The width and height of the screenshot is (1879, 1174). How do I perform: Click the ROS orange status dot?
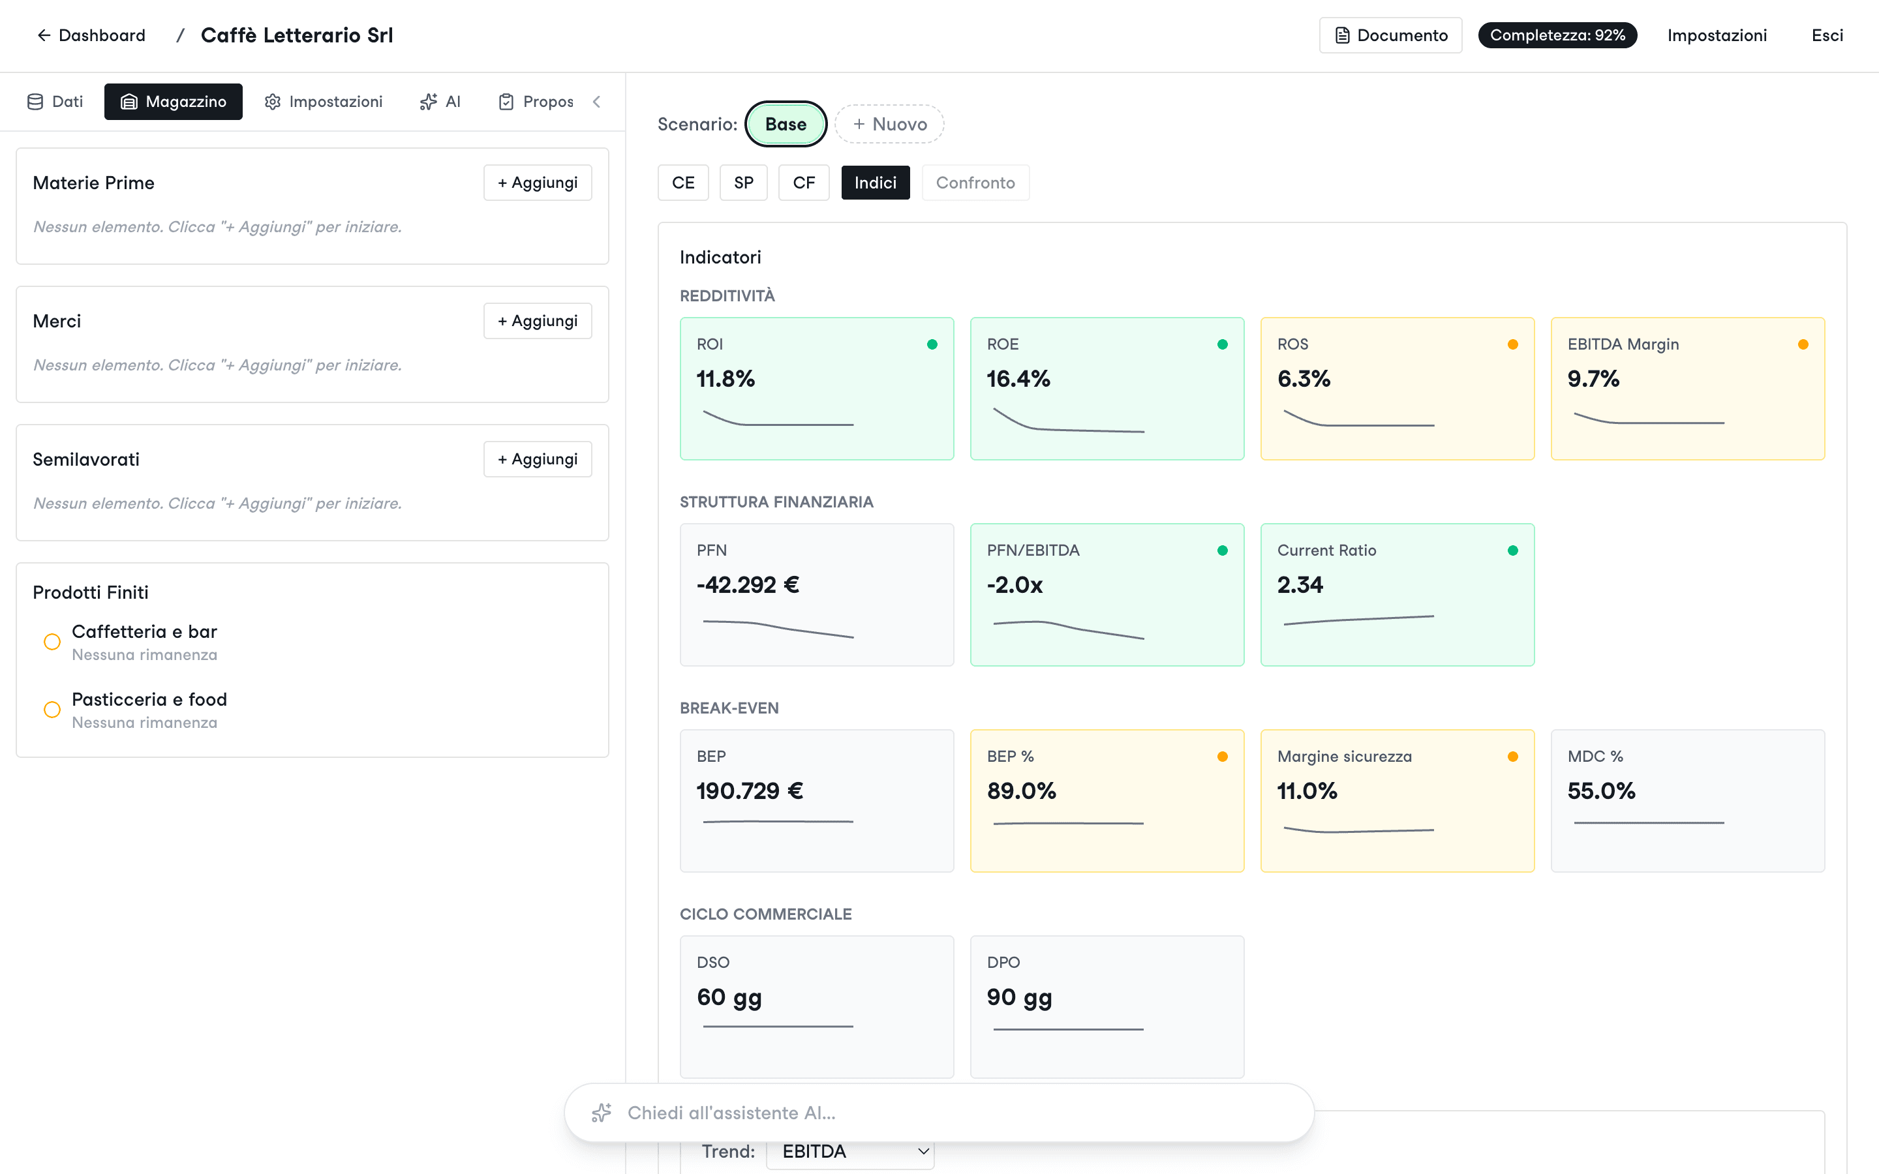(1512, 344)
